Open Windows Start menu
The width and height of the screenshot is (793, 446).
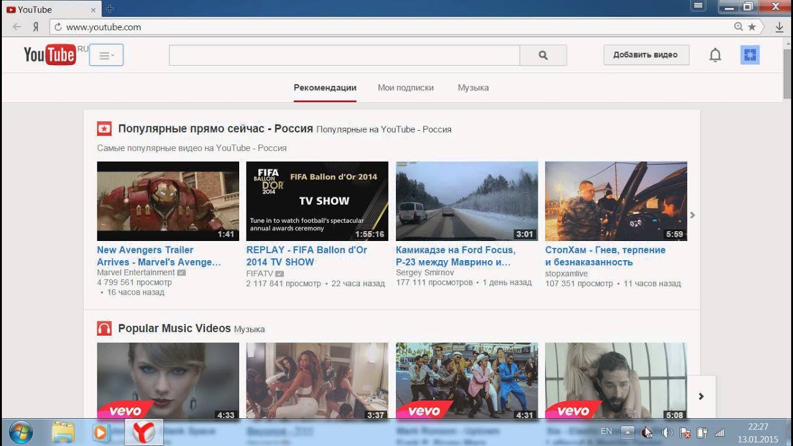point(21,432)
